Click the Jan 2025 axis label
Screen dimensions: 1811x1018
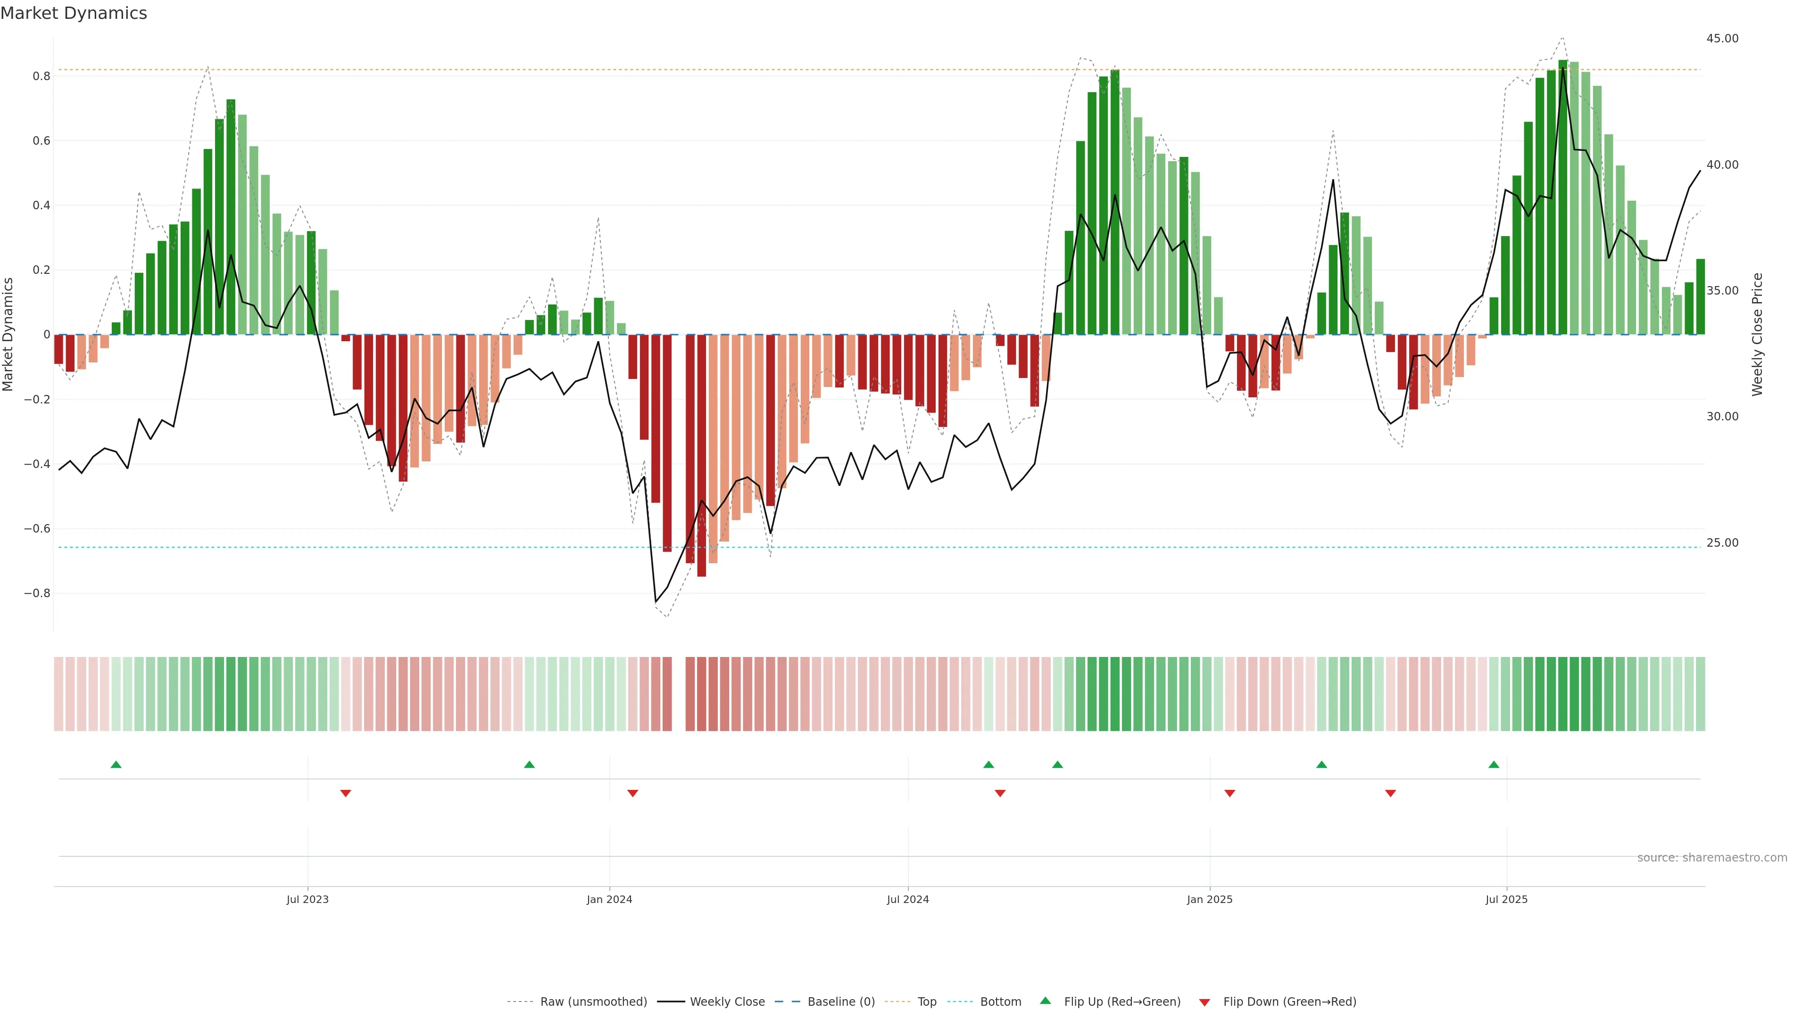(1209, 899)
